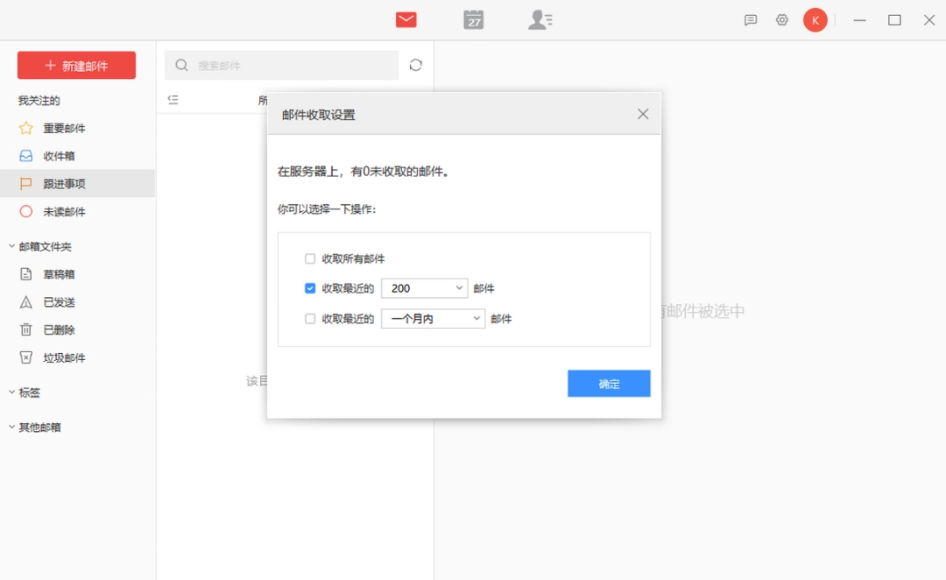Collapse the 标签 section
Screen dimensions: 946x580
tap(11, 392)
